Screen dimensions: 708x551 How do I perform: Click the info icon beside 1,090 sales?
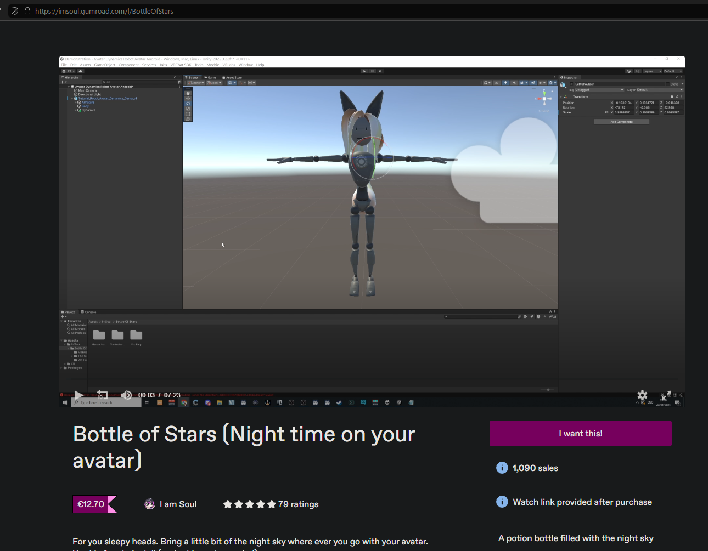[502, 468]
